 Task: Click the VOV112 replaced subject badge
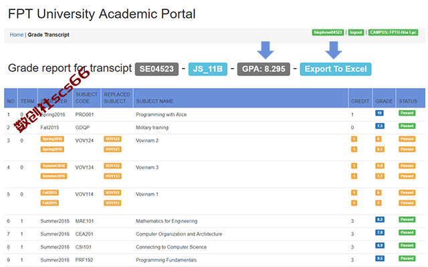tap(112, 193)
